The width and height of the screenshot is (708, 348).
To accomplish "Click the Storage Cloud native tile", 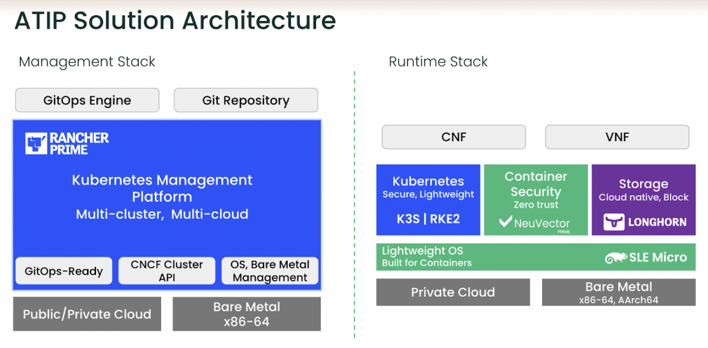I will coord(644,200).
